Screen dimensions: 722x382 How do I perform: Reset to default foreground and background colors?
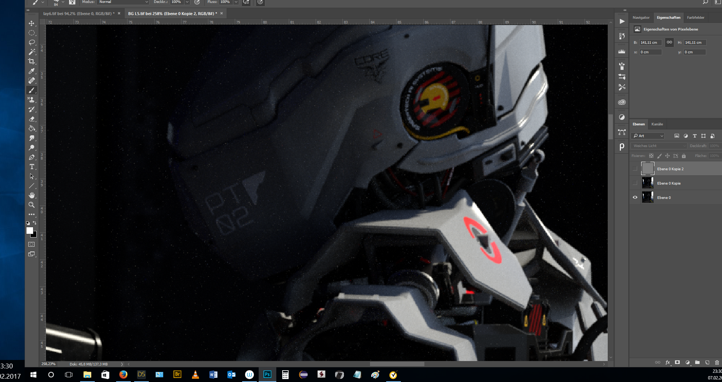[28, 223]
